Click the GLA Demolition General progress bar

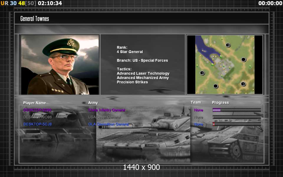(x=237, y=124)
